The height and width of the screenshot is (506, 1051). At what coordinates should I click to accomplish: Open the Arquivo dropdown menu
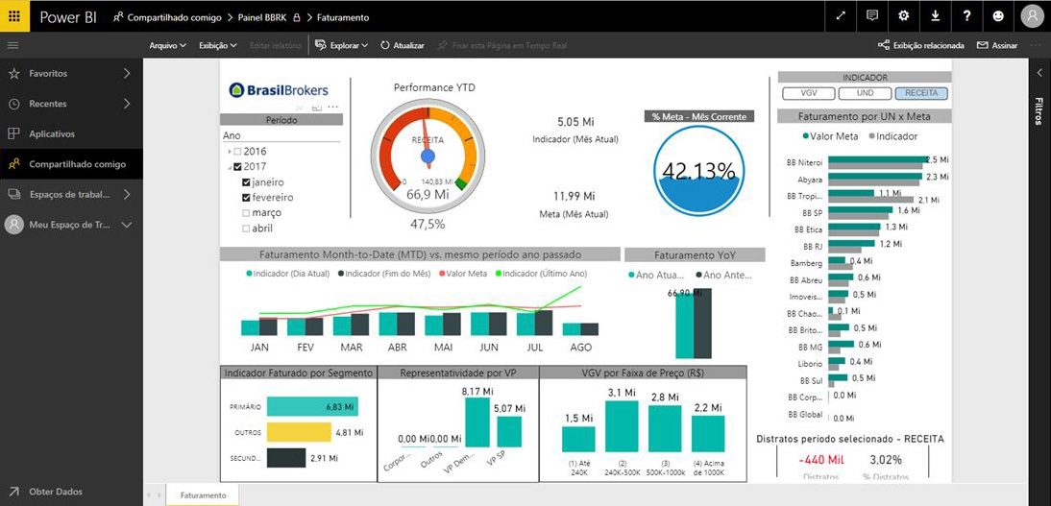click(x=167, y=45)
